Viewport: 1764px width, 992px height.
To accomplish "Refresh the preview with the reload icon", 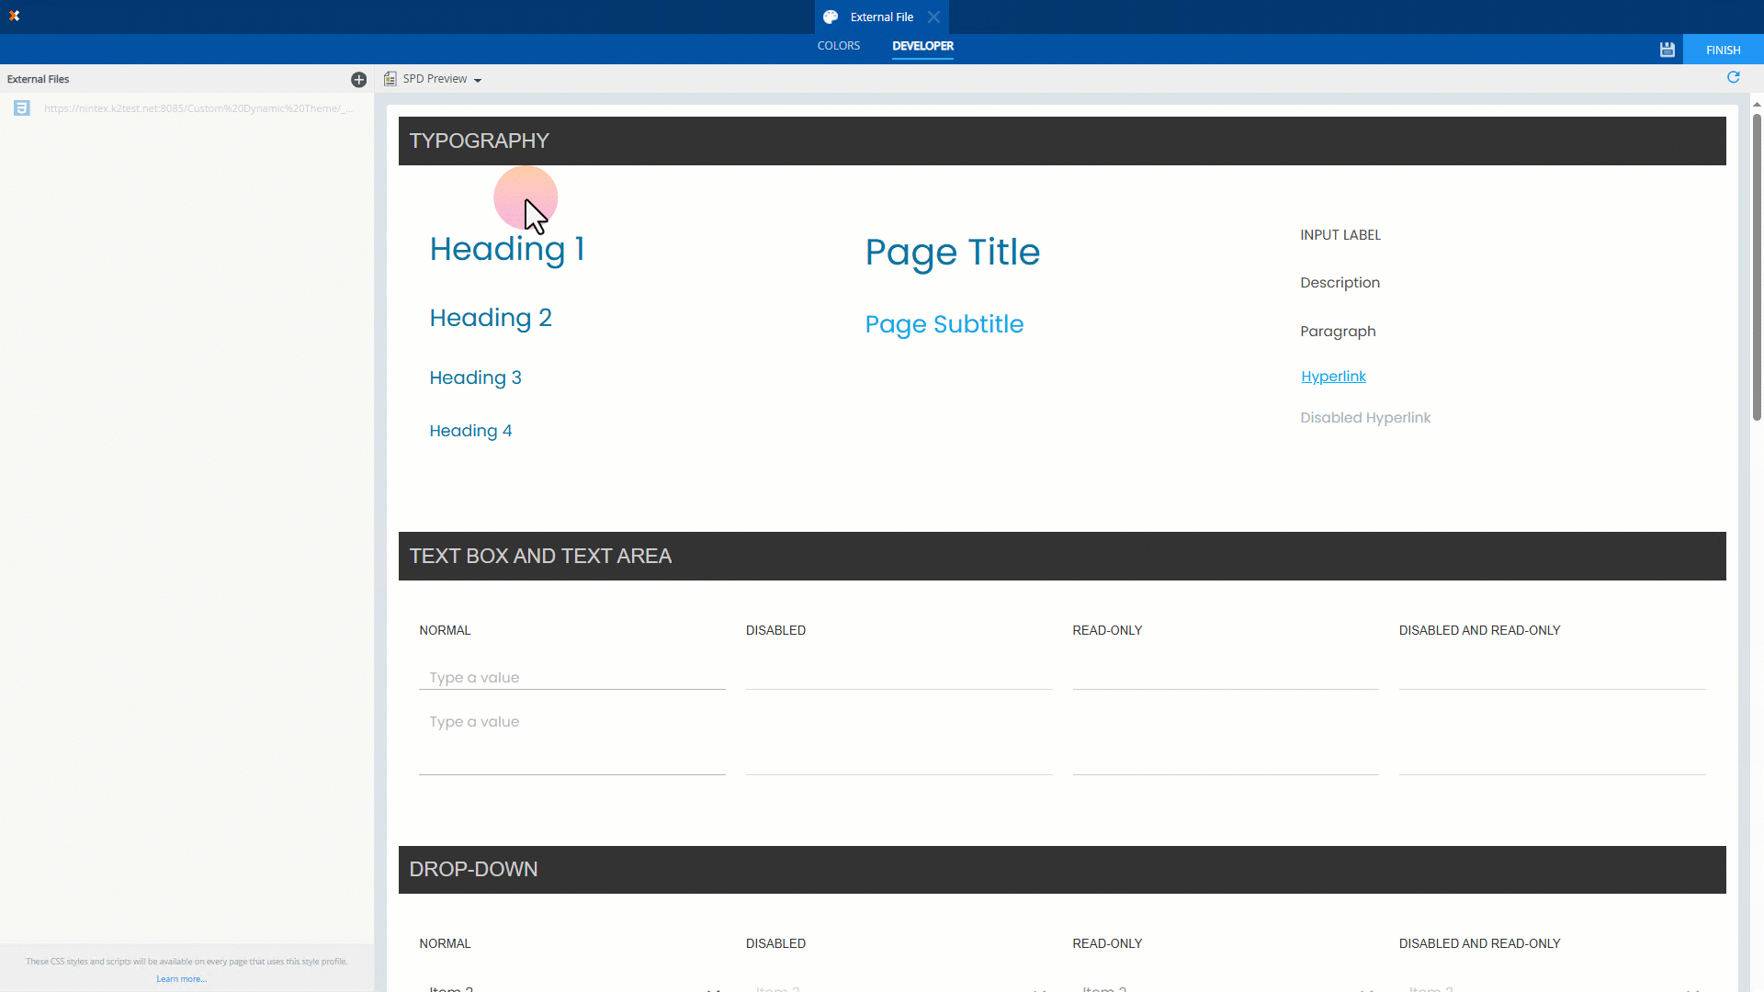I will pyautogui.click(x=1733, y=78).
